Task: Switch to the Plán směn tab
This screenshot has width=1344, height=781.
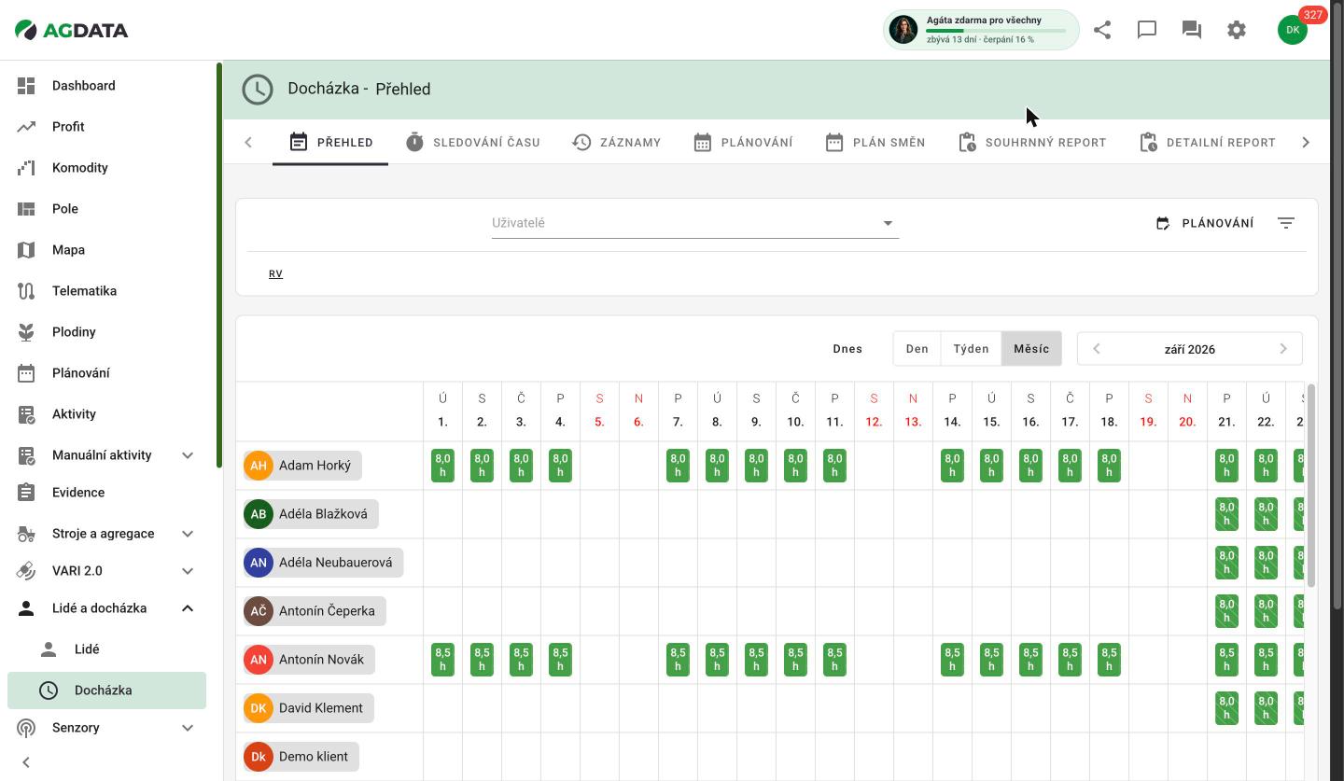Action: 875,143
